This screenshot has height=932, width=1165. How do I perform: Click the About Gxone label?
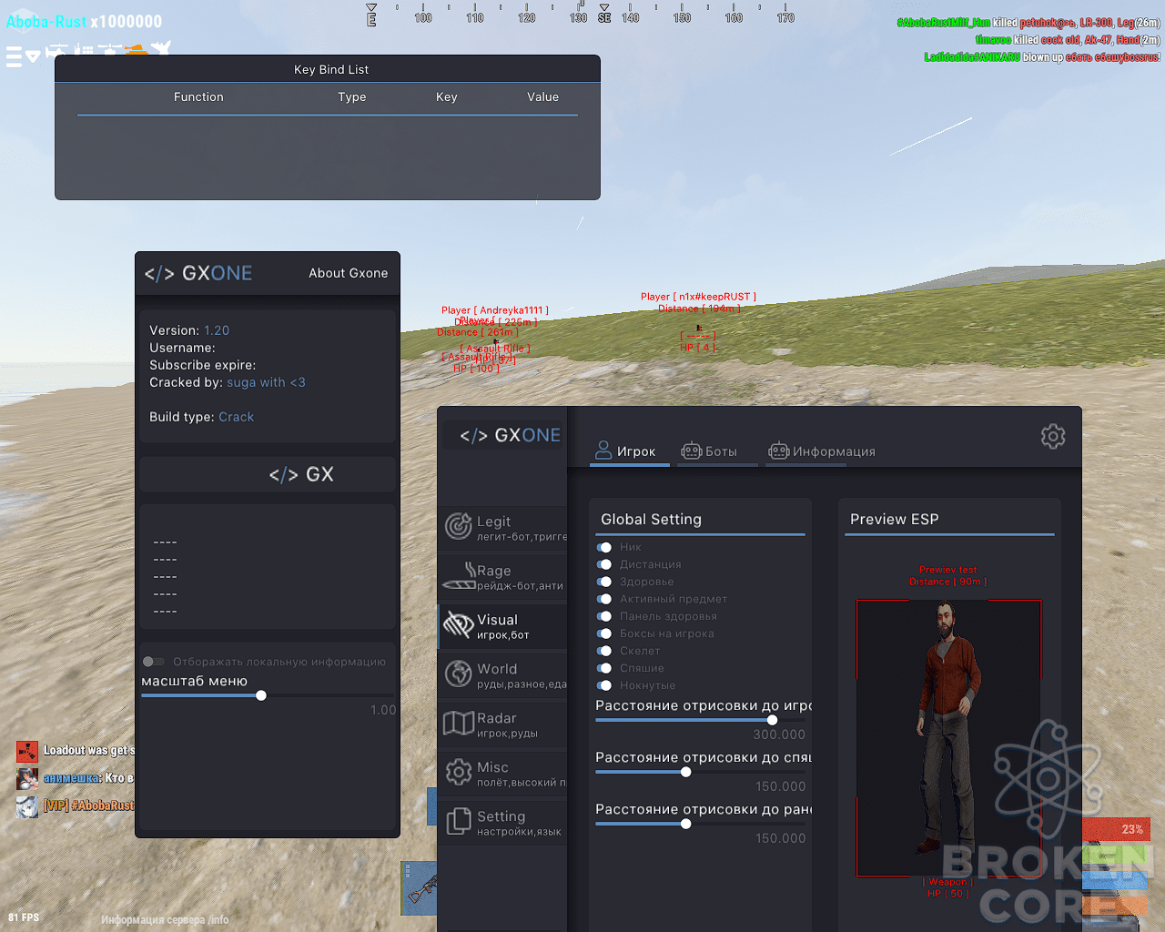[349, 273]
